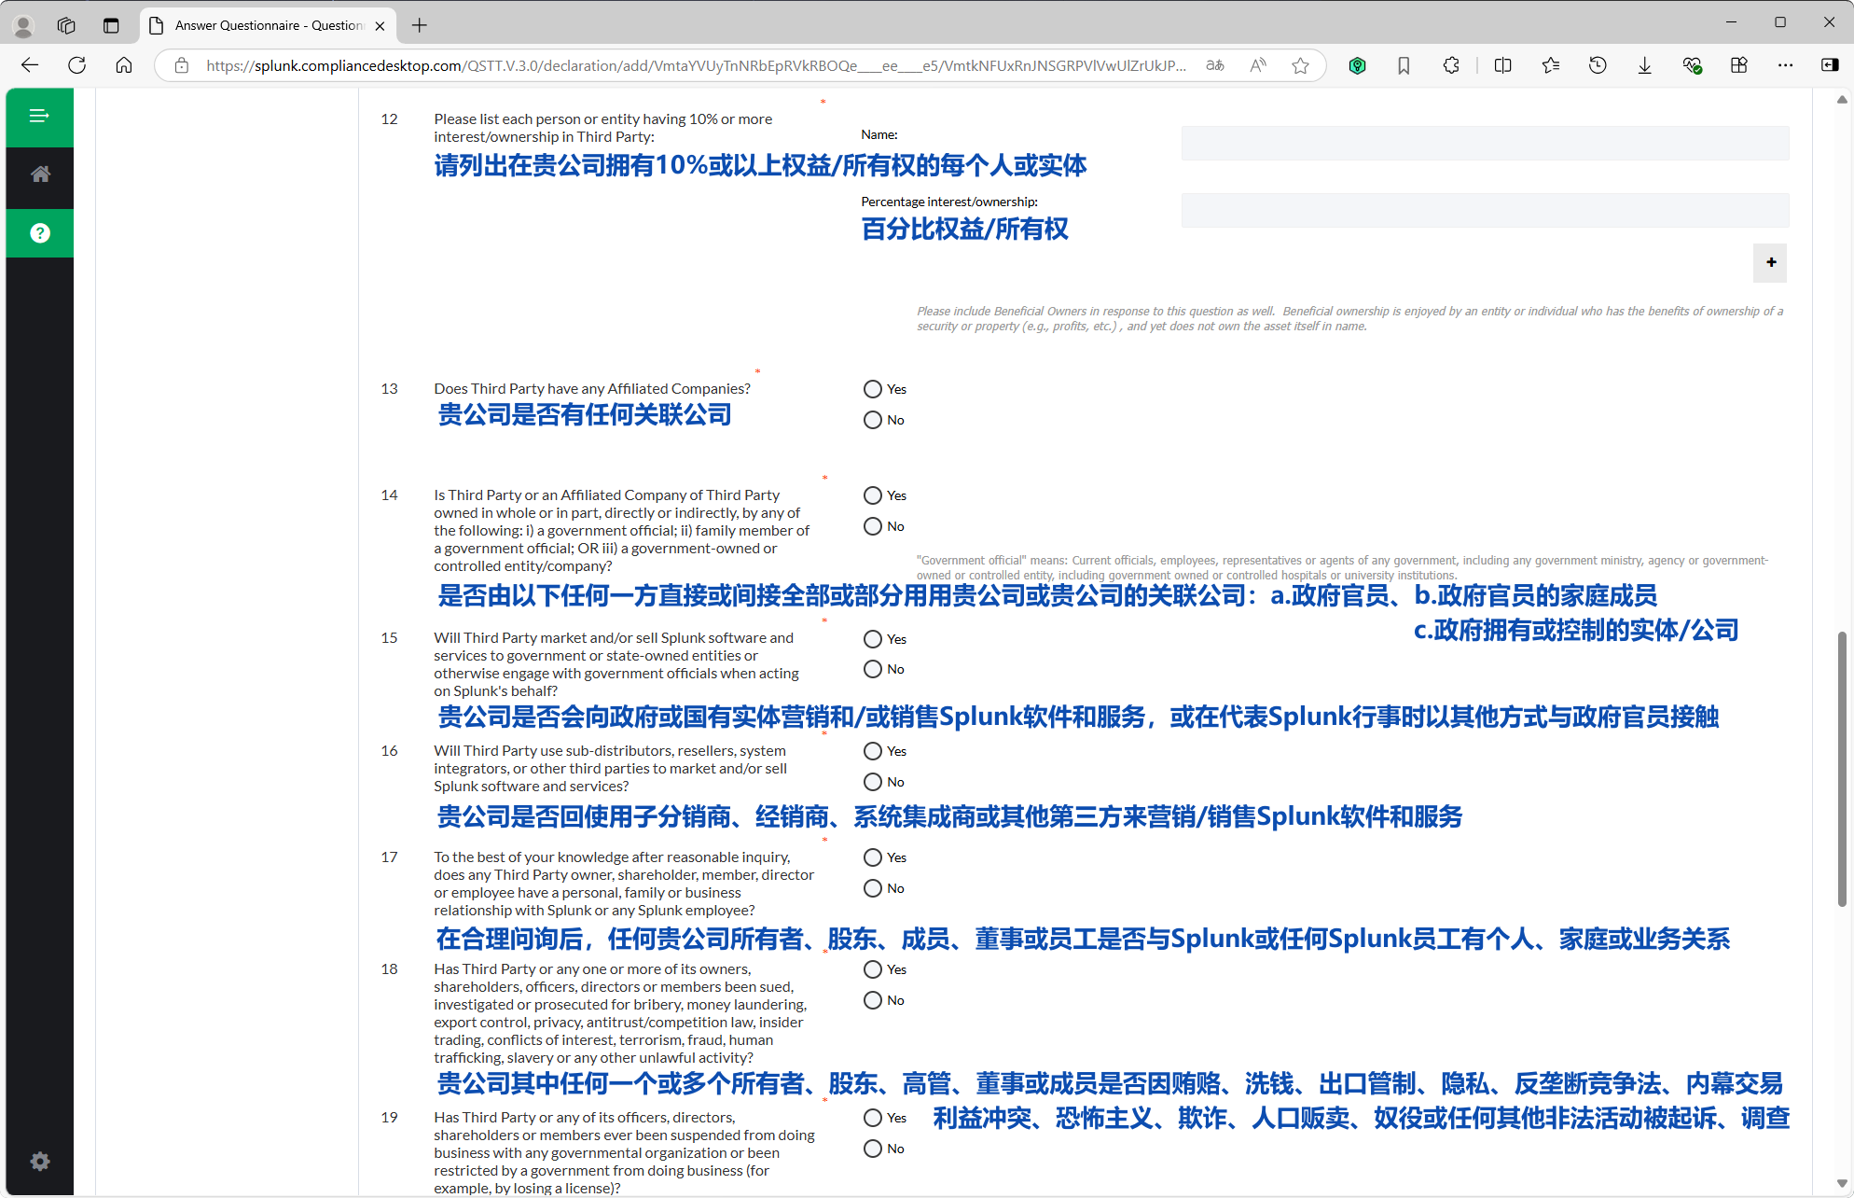Open browsing History
This screenshot has width=1854, height=1198.
(x=1598, y=65)
